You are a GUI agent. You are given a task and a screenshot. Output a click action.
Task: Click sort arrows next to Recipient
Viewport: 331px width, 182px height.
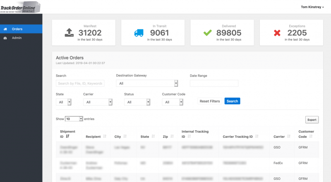pos(105,136)
